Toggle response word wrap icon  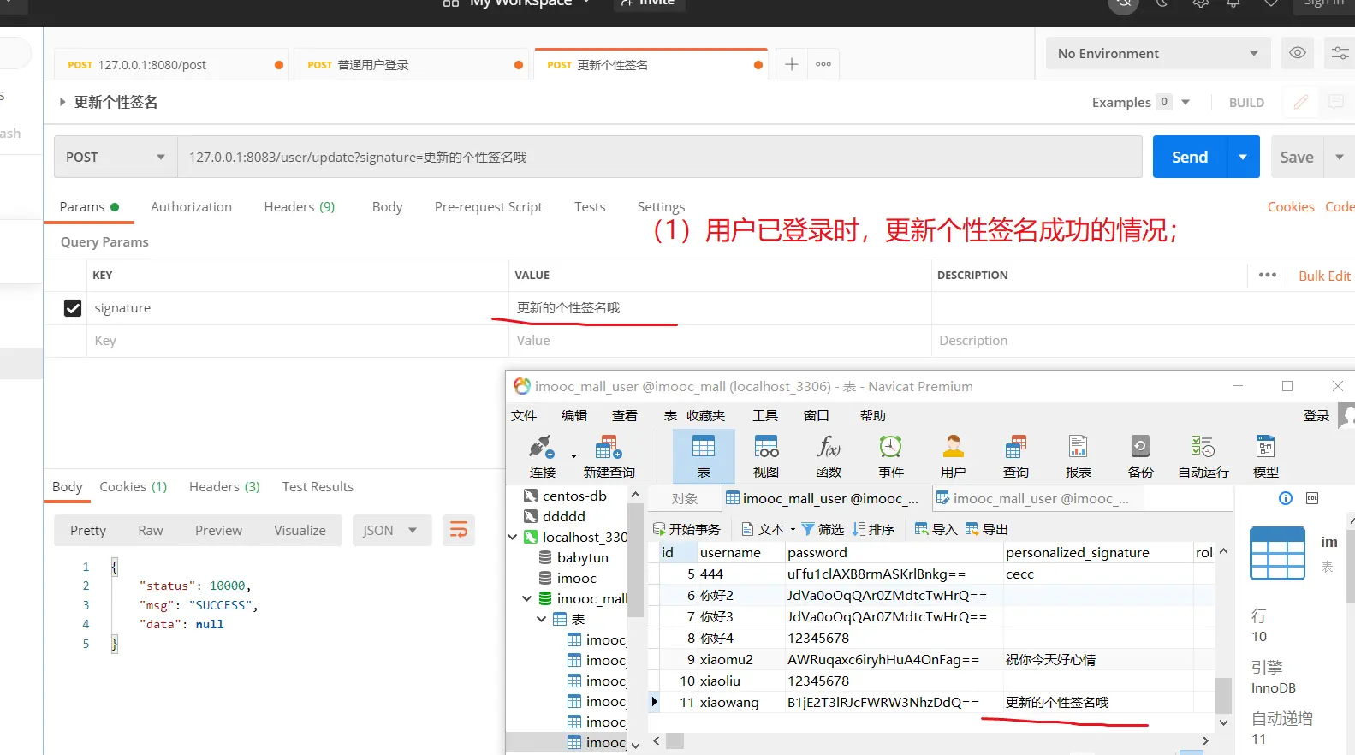coord(459,531)
